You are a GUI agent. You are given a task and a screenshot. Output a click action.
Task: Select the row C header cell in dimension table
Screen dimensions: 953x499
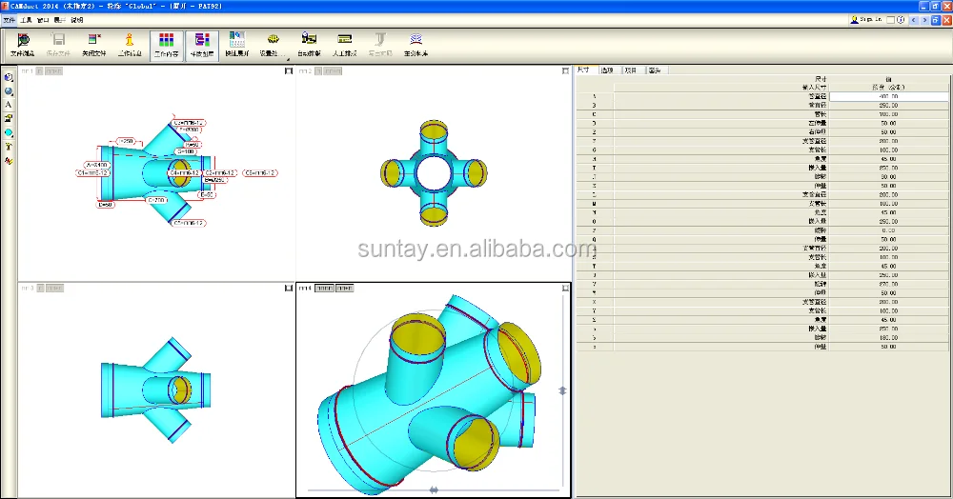[595, 114]
